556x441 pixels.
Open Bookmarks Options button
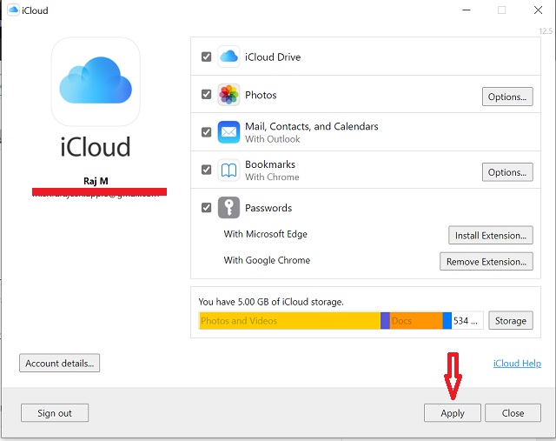click(x=507, y=172)
